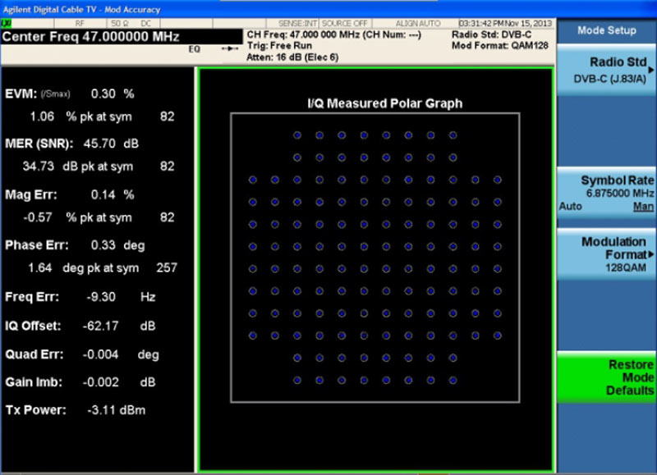Click the I/Q Measured Polar Graph title
Image resolution: width=657 pixels, height=475 pixels.
(379, 103)
